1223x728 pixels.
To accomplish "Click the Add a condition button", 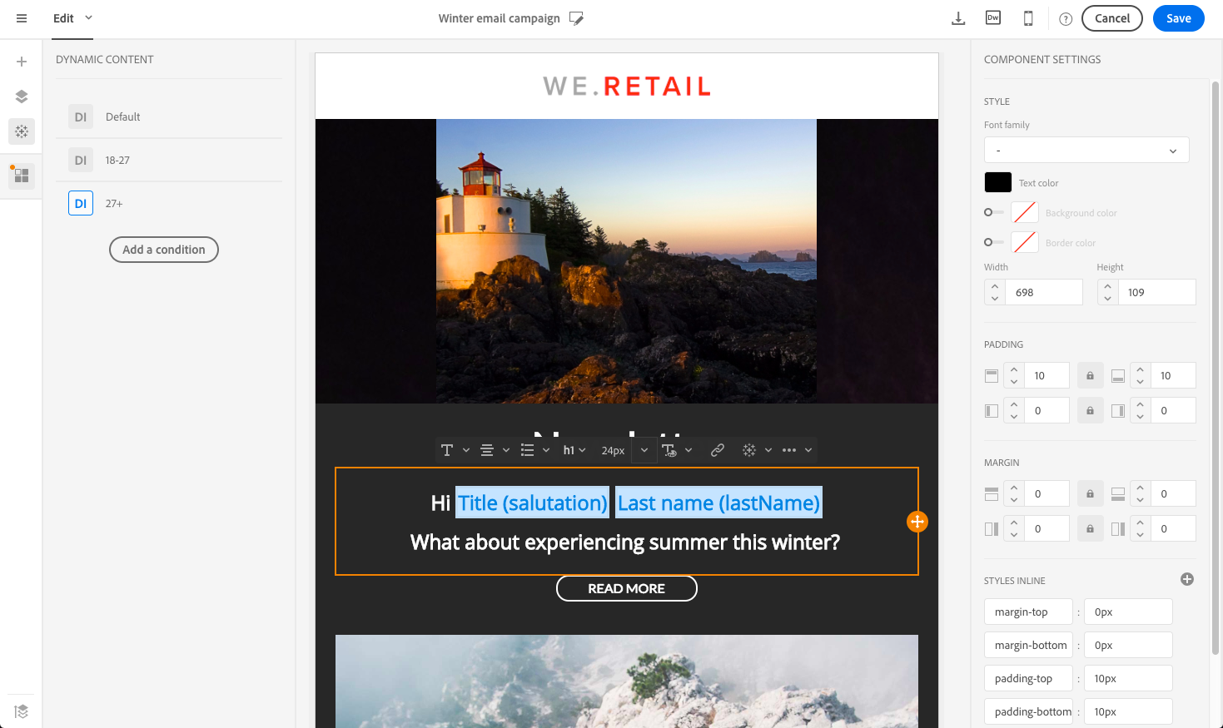I will [164, 250].
